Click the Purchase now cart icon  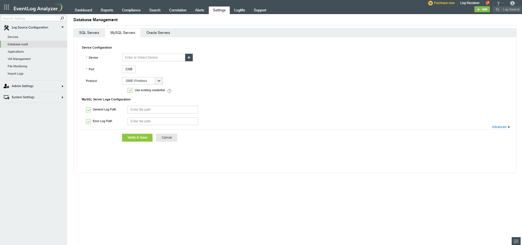point(430,3)
